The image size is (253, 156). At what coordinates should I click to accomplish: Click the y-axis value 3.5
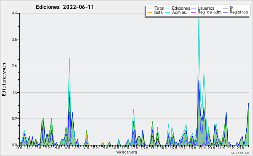14,40
